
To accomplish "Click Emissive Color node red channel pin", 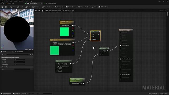I will 73,28.
